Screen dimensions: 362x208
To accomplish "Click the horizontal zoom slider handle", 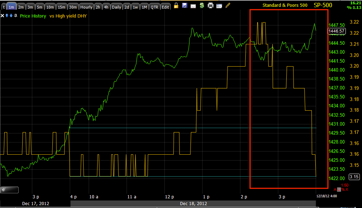I will tap(9, 190).
